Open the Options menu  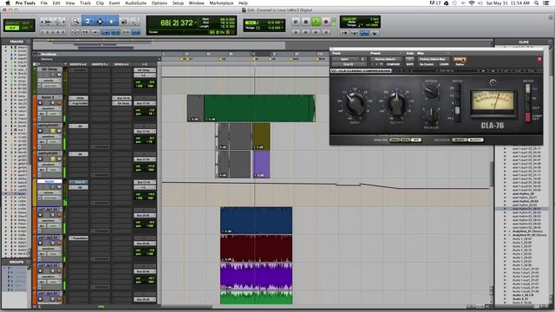[159, 3]
